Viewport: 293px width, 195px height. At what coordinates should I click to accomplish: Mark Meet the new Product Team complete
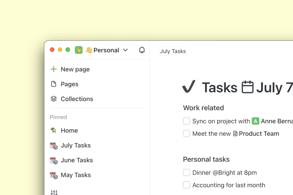tap(186, 133)
